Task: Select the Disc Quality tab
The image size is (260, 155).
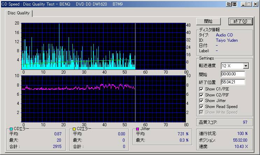Action: (x=18, y=13)
